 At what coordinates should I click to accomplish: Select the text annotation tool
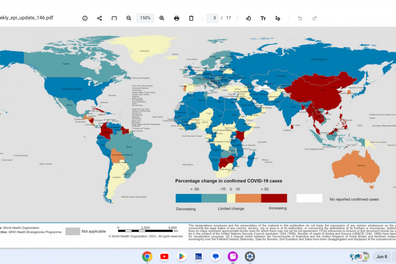pos(263,18)
